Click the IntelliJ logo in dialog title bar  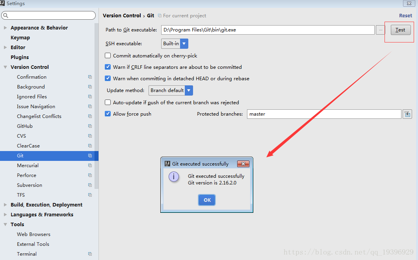pyautogui.click(x=167, y=164)
